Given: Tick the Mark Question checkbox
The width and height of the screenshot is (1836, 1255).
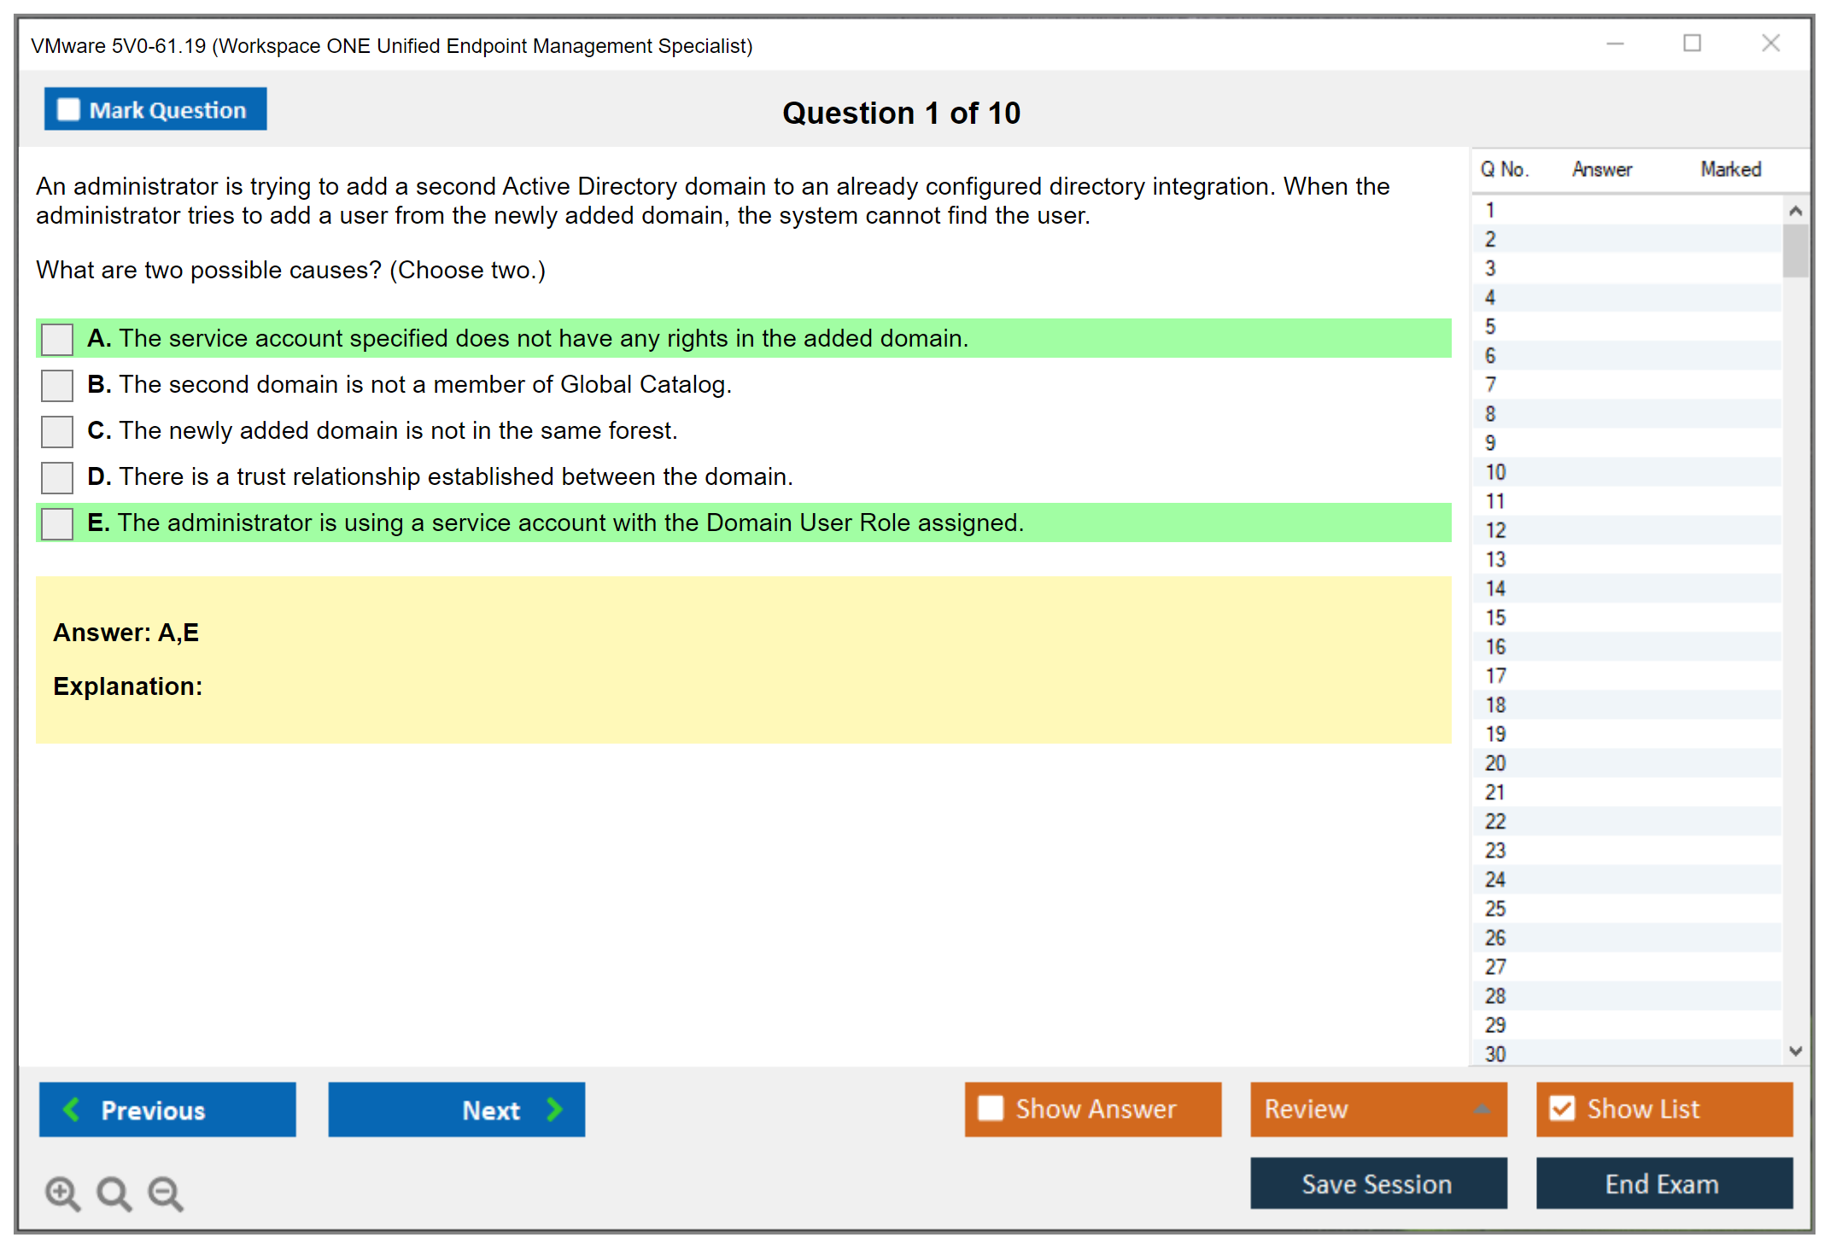Looking at the screenshot, I should tap(68, 110).
